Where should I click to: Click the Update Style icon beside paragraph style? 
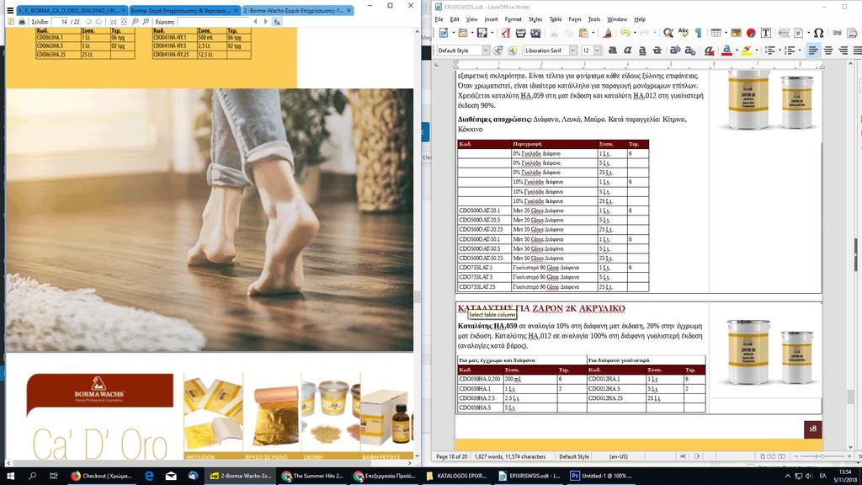click(498, 51)
